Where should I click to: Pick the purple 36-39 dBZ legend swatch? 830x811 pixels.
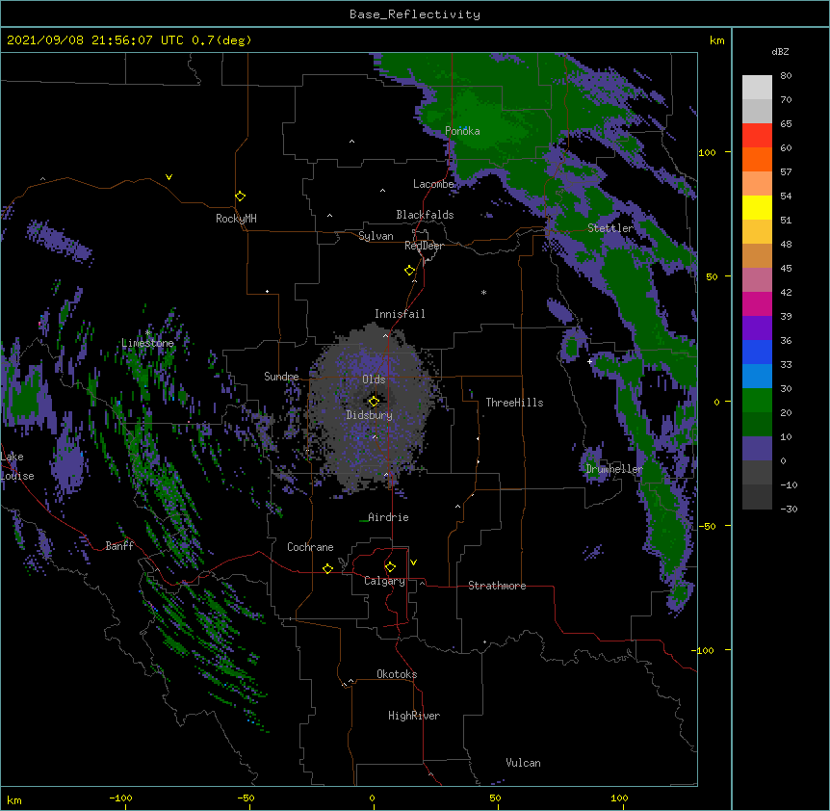pyautogui.click(x=757, y=328)
